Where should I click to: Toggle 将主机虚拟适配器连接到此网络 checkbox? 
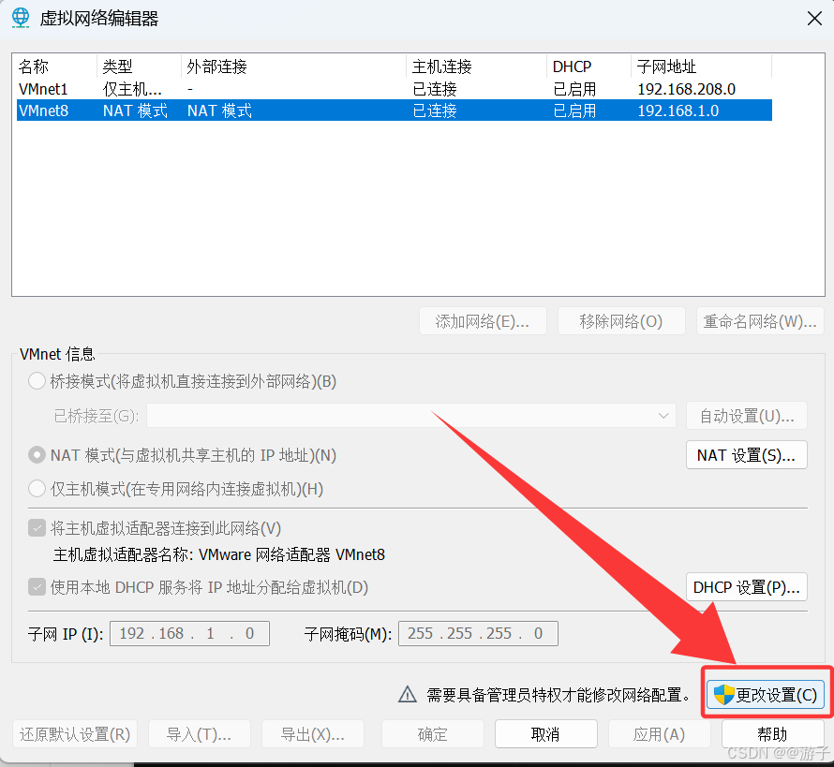click(x=37, y=528)
